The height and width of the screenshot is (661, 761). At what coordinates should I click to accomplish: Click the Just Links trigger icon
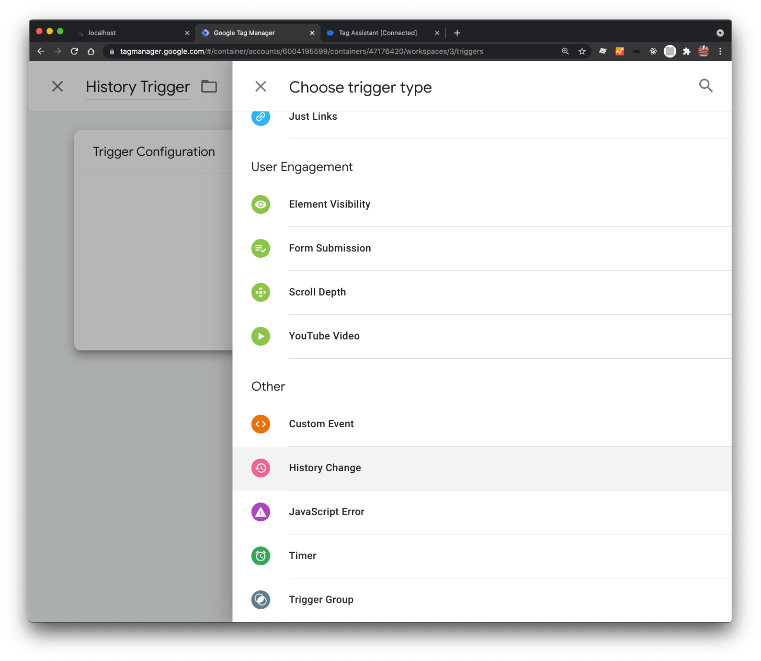point(260,117)
